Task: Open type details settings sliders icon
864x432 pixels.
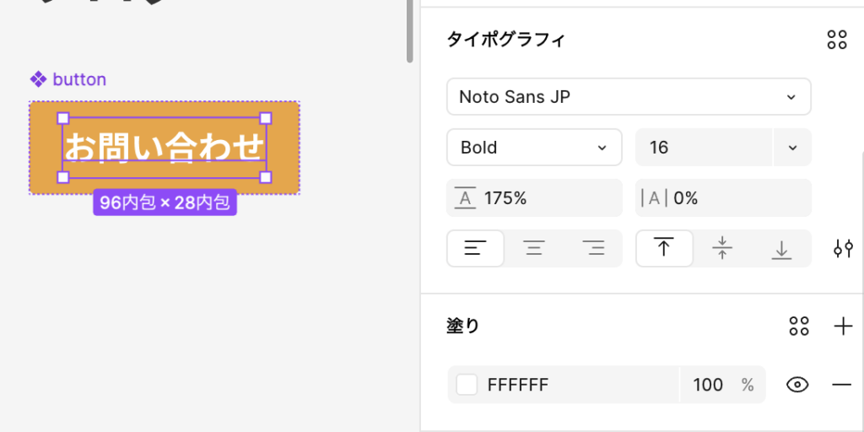Action: click(x=842, y=249)
